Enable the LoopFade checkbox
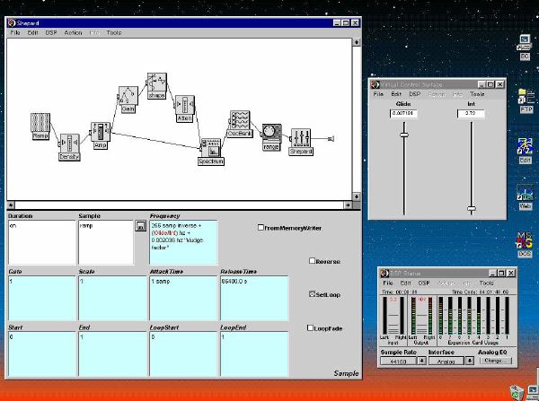The image size is (539, 401). (x=310, y=327)
